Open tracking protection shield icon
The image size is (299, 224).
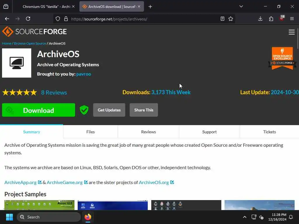coord(58,19)
